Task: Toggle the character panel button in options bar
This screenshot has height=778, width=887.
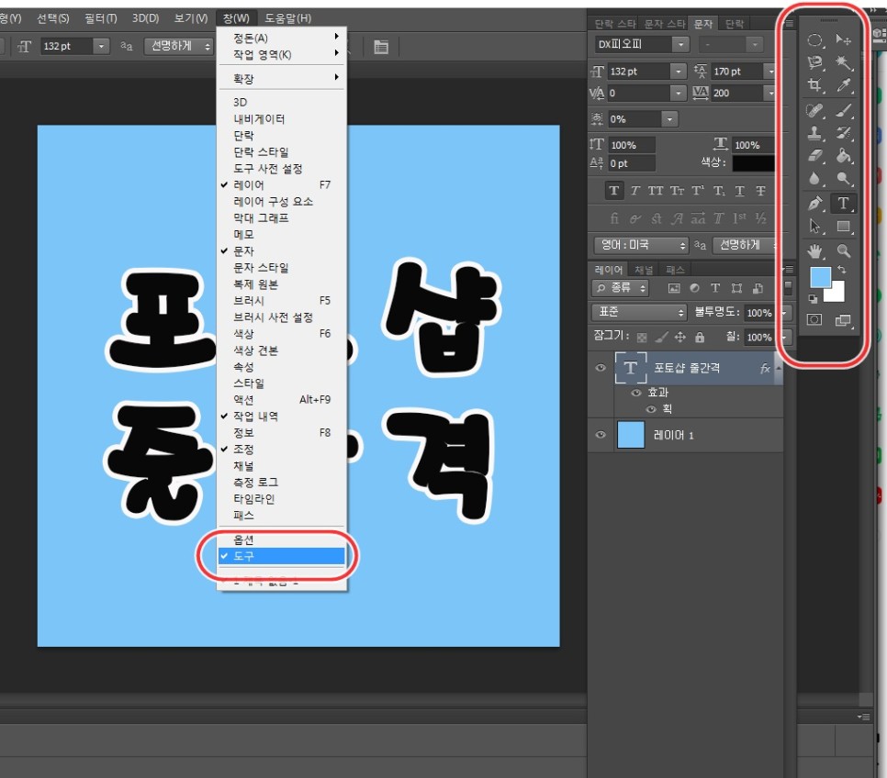Action: point(381,47)
